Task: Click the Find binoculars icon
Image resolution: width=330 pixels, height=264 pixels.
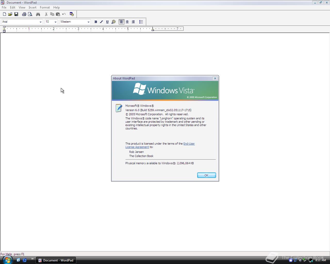Action: coord(38,14)
